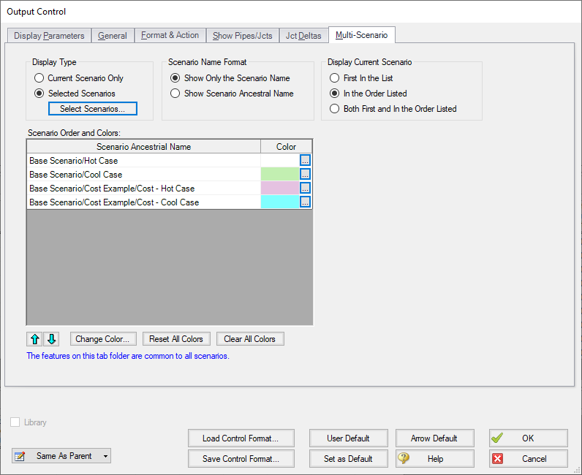The image size is (582, 475).
Task: Confirm with the OK button
Action: [x=528, y=438]
